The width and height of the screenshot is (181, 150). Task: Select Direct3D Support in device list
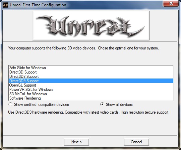[x=91, y=72]
